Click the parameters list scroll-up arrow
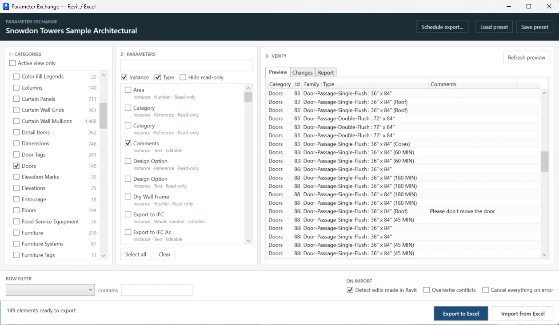This screenshot has height=325, width=559. click(x=248, y=87)
